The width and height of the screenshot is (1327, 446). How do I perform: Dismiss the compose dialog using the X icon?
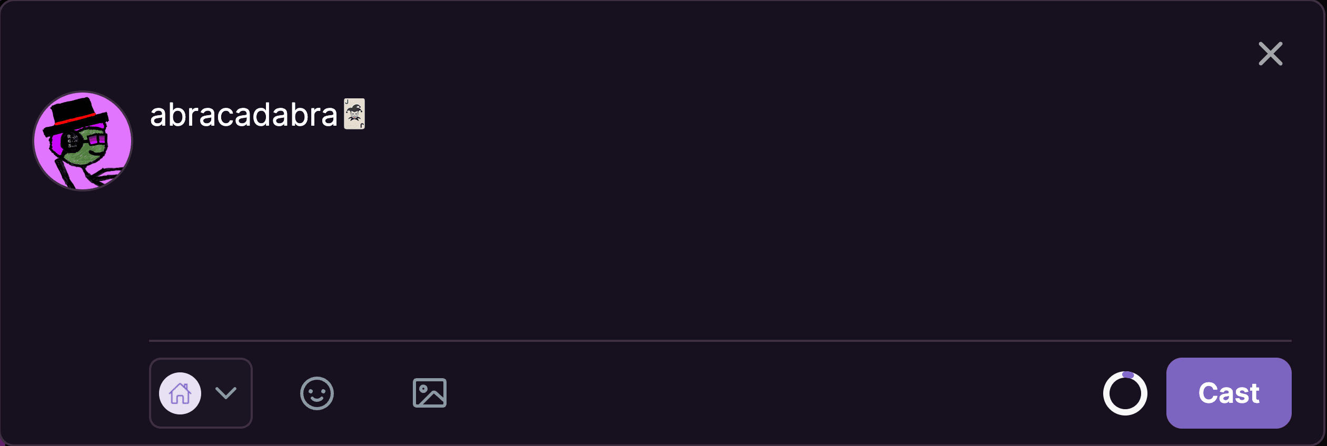(1270, 54)
